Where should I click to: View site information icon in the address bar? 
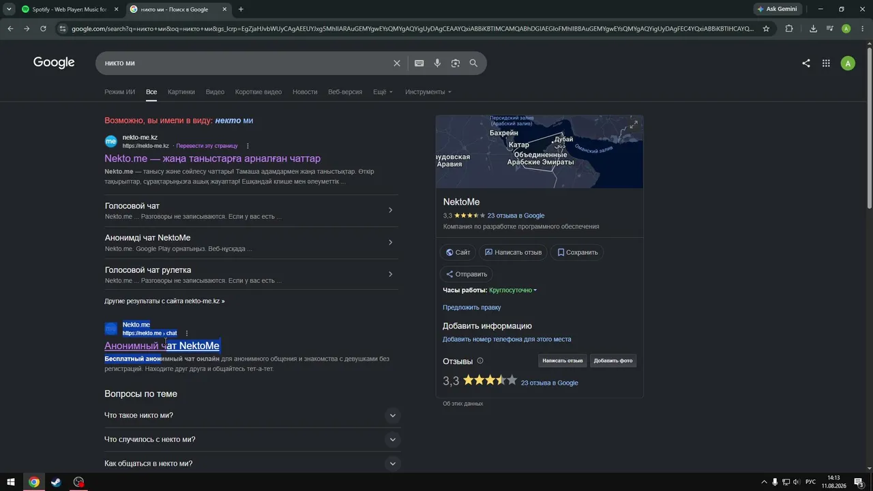(63, 29)
